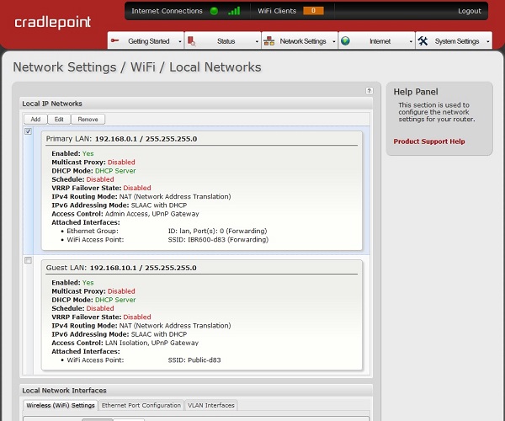Click the green Internet Connections status indicator
The width and height of the screenshot is (505, 421).
[x=214, y=11]
